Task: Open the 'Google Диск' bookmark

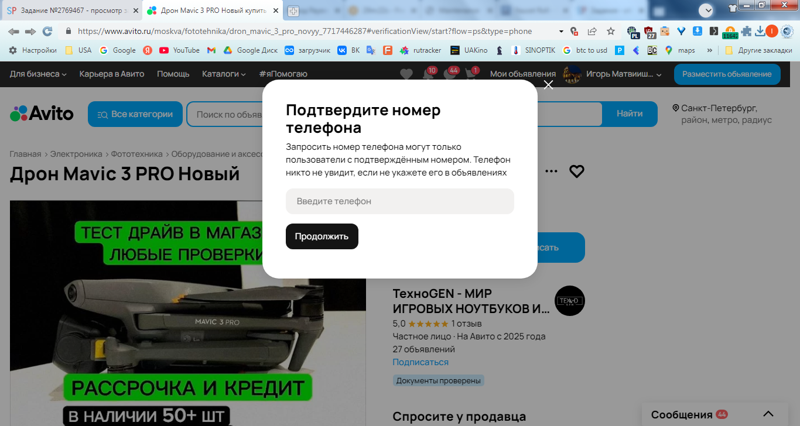Action: pyautogui.click(x=251, y=50)
